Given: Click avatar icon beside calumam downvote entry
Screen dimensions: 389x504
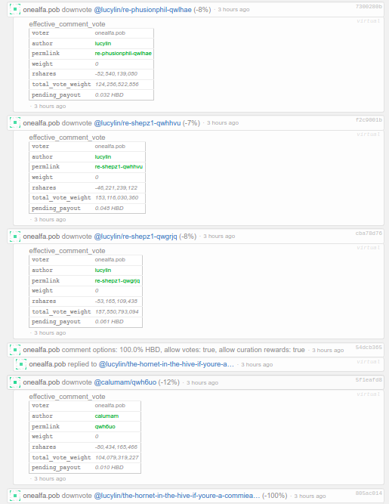Looking at the screenshot, I should (15, 382).
